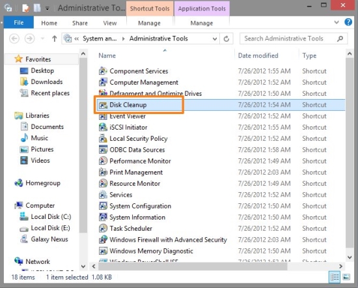
Task: Sort by the Type column header
Action: 309,55
